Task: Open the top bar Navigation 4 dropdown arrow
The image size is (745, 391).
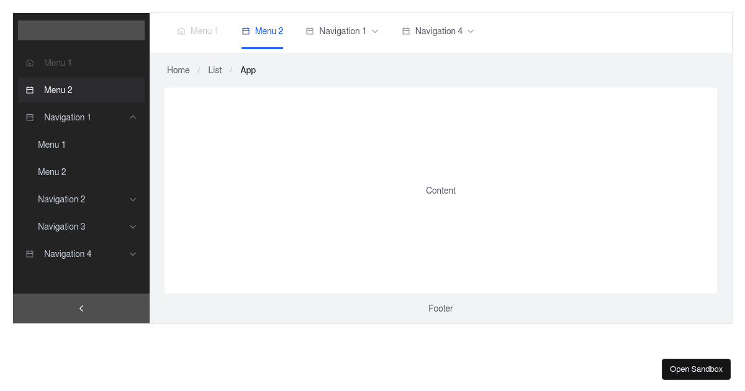Action: [471, 31]
